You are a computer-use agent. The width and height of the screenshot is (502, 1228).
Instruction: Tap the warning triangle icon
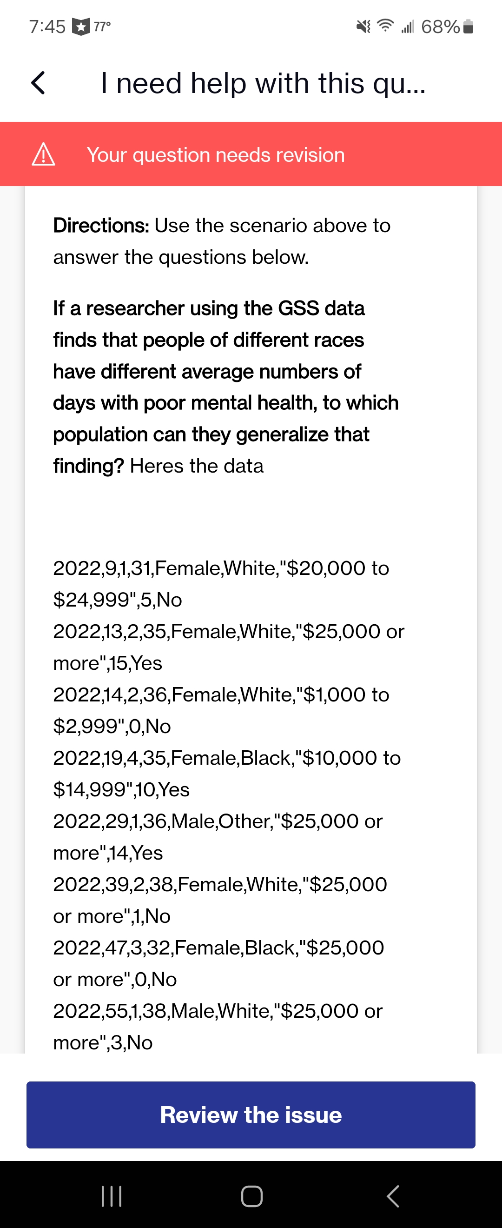pyautogui.click(x=43, y=154)
